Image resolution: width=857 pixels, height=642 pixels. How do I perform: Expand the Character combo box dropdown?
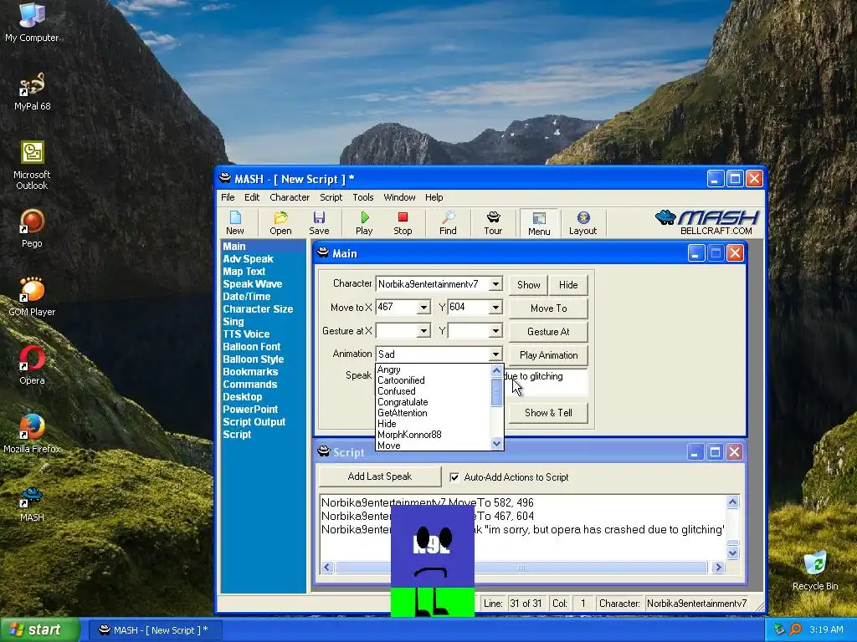[x=495, y=284]
